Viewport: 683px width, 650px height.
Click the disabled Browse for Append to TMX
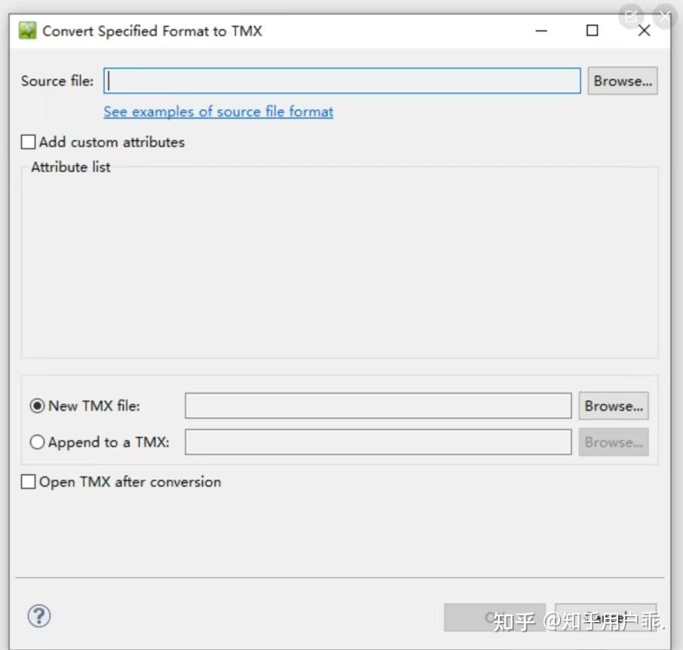tap(613, 442)
